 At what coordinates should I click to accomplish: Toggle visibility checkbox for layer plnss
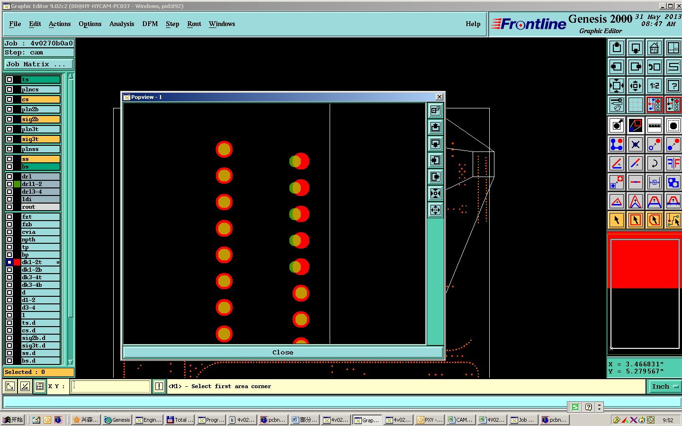pos(9,149)
